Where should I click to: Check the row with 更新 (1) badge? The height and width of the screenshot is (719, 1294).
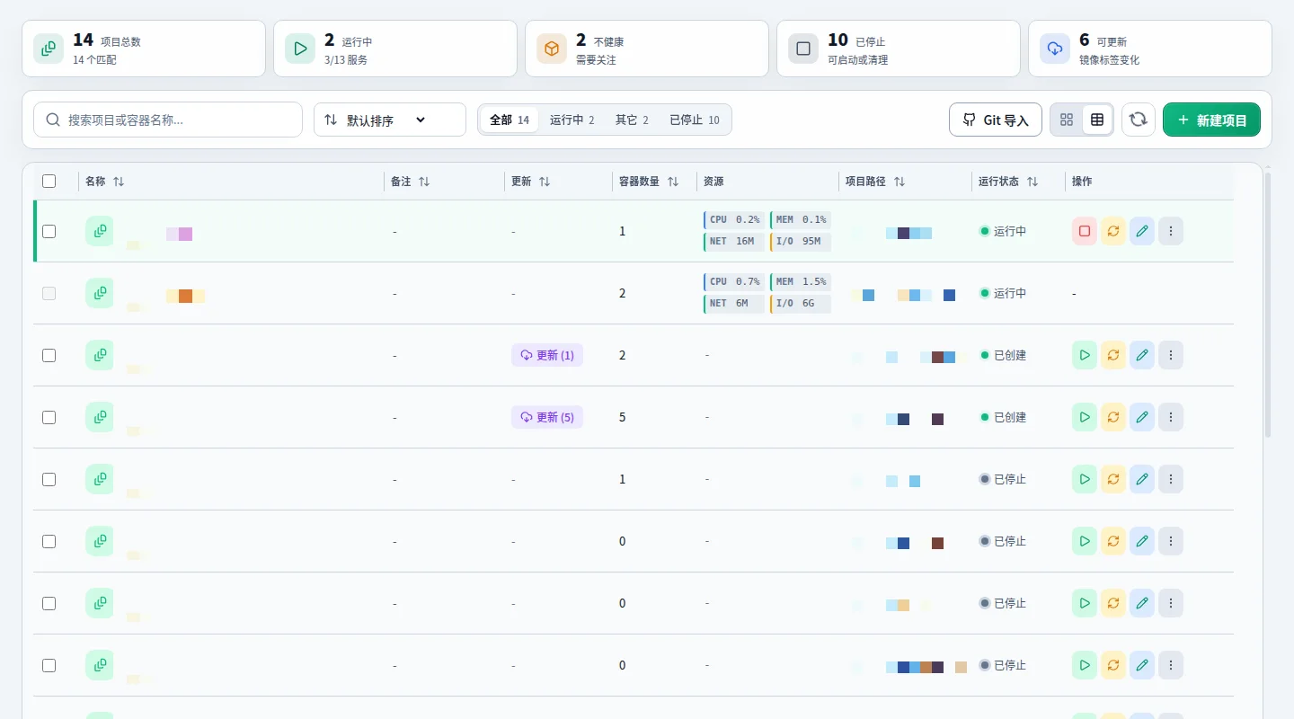pyautogui.click(x=49, y=355)
